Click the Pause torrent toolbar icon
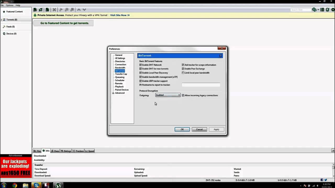The width and height of the screenshot is (335, 188). (x=66, y=10)
